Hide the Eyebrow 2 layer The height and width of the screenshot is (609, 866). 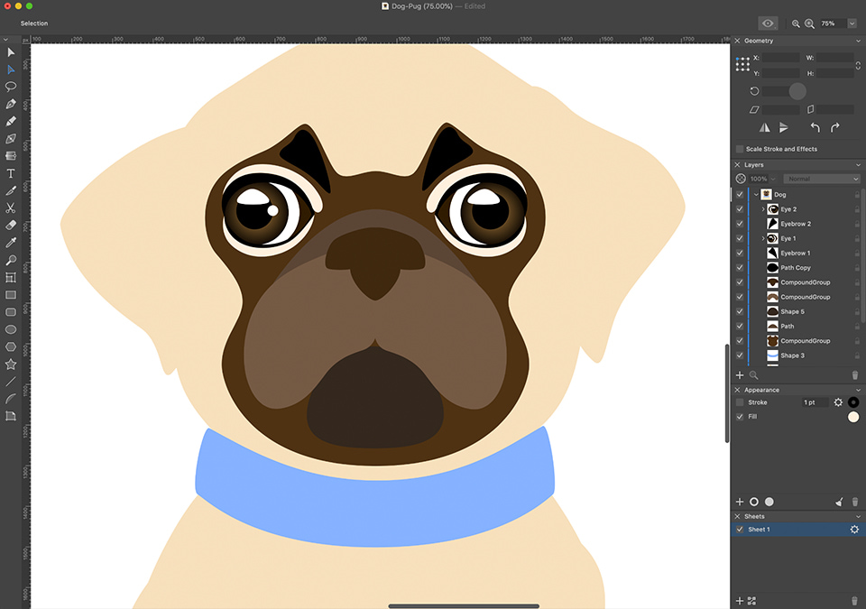coord(740,224)
